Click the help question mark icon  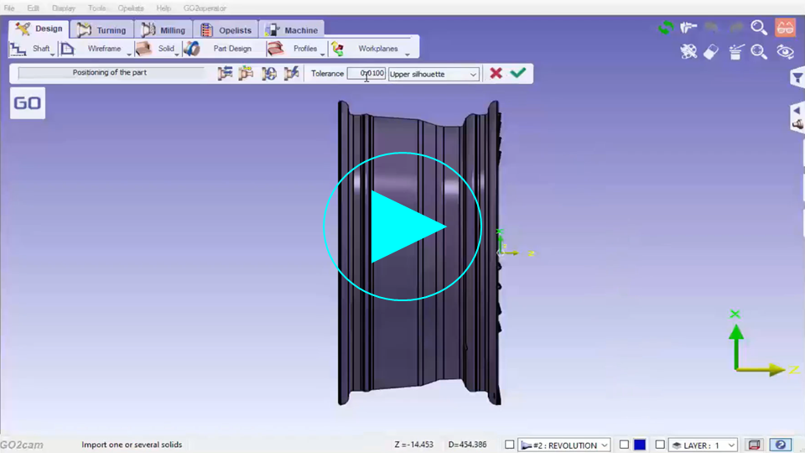(781, 445)
